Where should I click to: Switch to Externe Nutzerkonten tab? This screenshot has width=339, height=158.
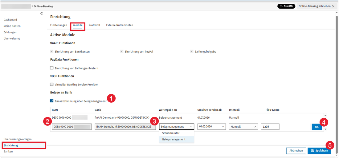pyautogui.click(x=120, y=25)
